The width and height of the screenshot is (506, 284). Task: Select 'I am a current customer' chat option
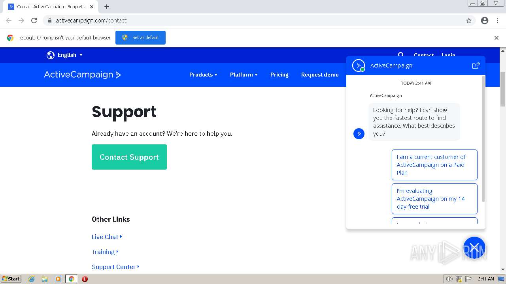434,165
